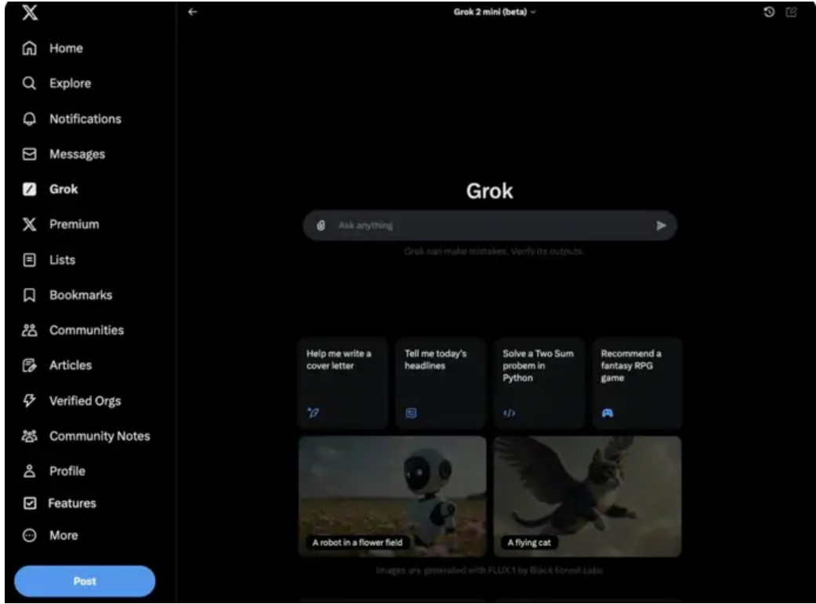Image resolution: width=816 pixels, height=604 pixels.
Task: Click the Features menu label
Action: pos(72,503)
